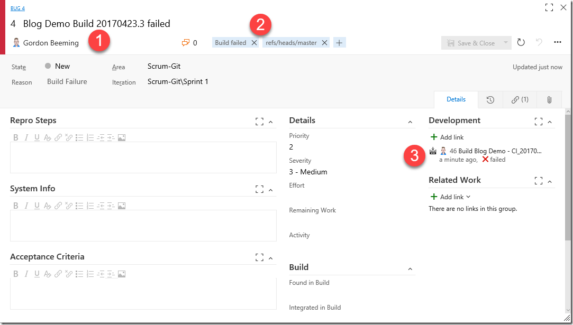573x325 pixels.
Task: Enter full screen mode for work item
Action: point(549,7)
